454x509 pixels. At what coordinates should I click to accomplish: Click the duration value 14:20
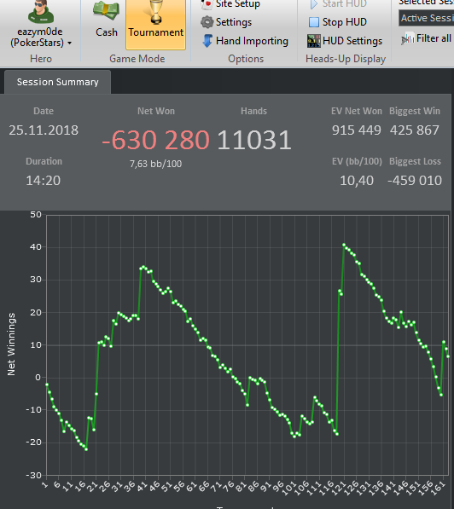click(x=44, y=181)
